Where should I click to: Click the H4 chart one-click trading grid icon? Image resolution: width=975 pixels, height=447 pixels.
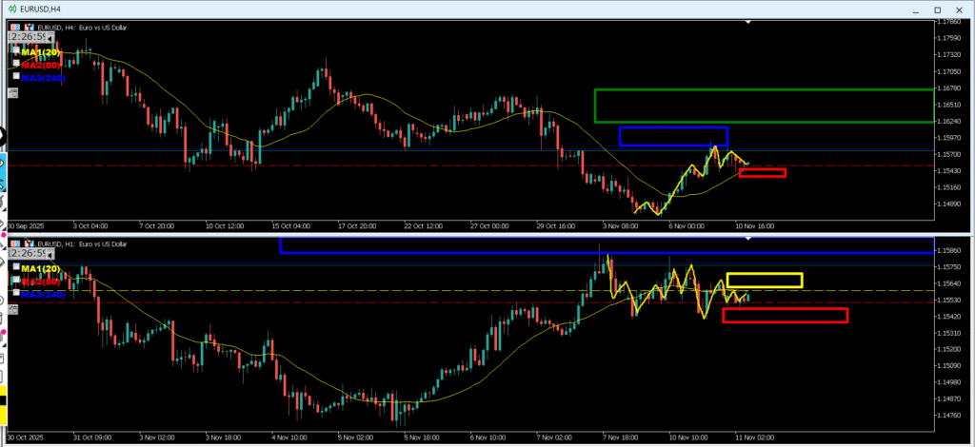(14, 28)
